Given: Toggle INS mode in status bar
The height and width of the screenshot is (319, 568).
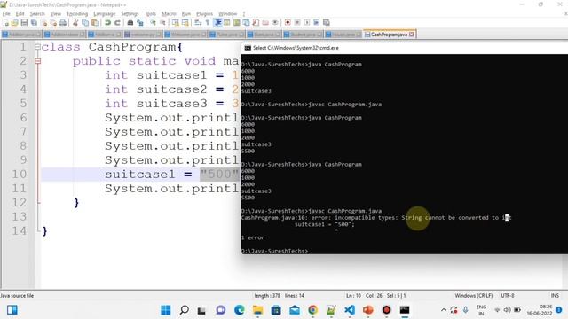Looking at the screenshot, I should pos(555,295).
